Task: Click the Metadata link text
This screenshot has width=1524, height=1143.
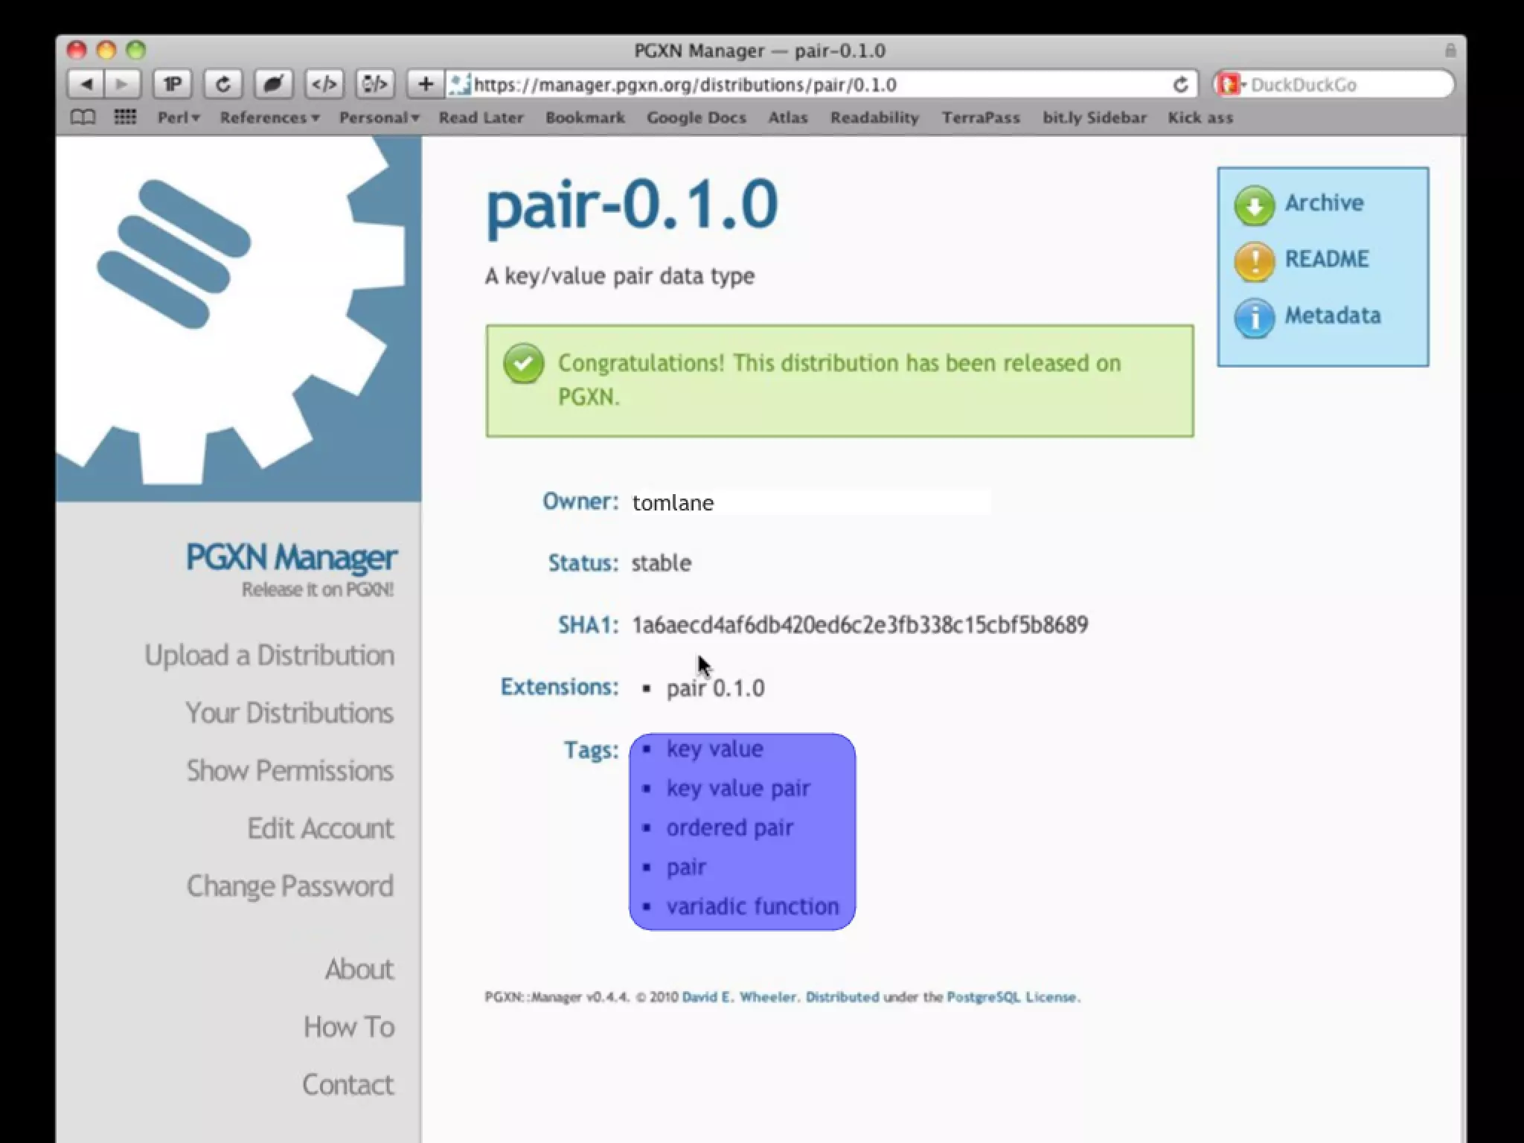Action: pyautogui.click(x=1333, y=316)
